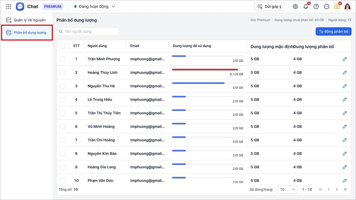Select the Vũ Minh Hoàng row checkbox
The width and height of the screenshot is (356, 200).
tap(63, 126)
